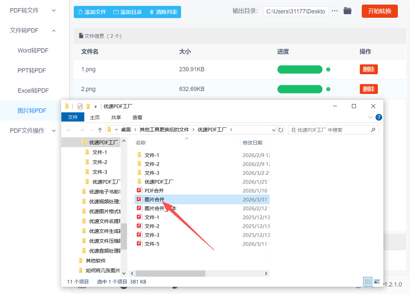Select PDF file 文件-3 in list
The height and width of the screenshot is (294, 410).
152,235
